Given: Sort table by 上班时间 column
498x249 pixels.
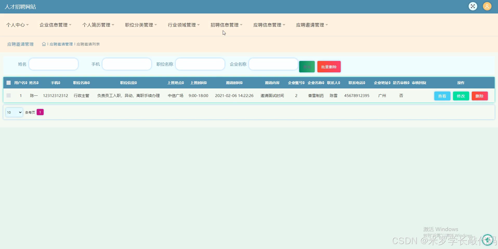Looking at the screenshot, I should 199,83.
